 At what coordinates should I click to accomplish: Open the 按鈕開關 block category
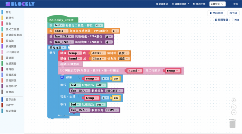tap(11, 46)
